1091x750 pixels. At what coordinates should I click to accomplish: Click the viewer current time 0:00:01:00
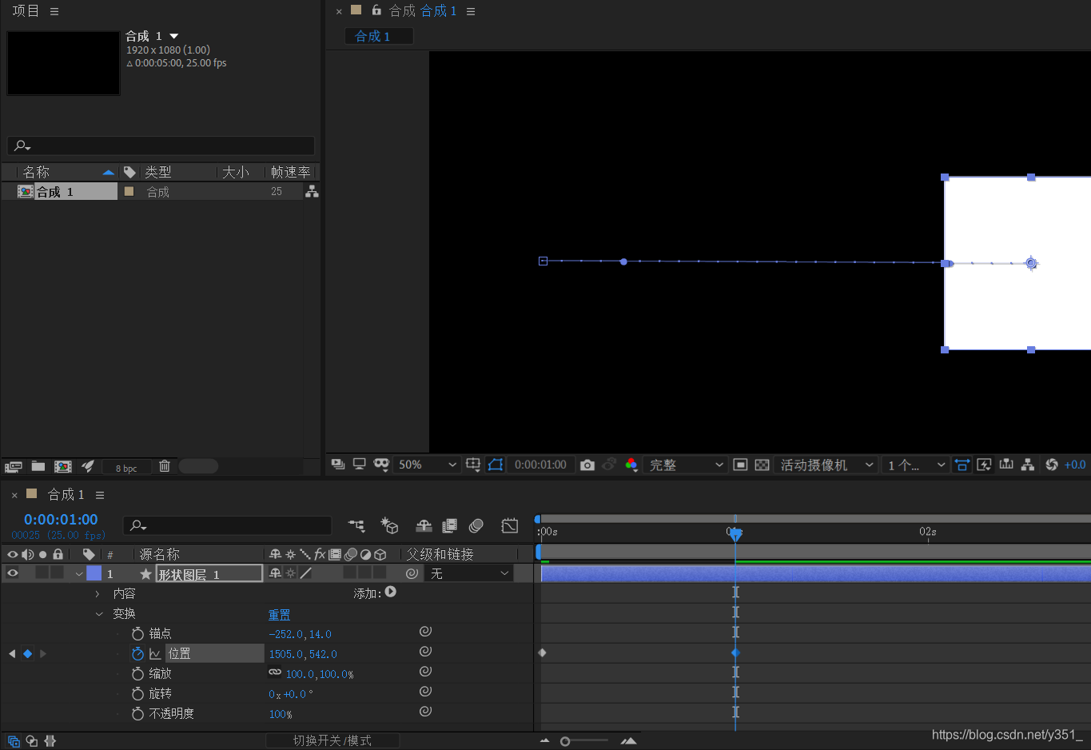point(540,465)
